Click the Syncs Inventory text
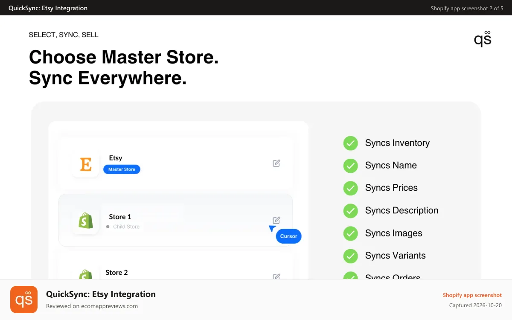The height and width of the screenshot is (320, 512). [x=397, y=143]
